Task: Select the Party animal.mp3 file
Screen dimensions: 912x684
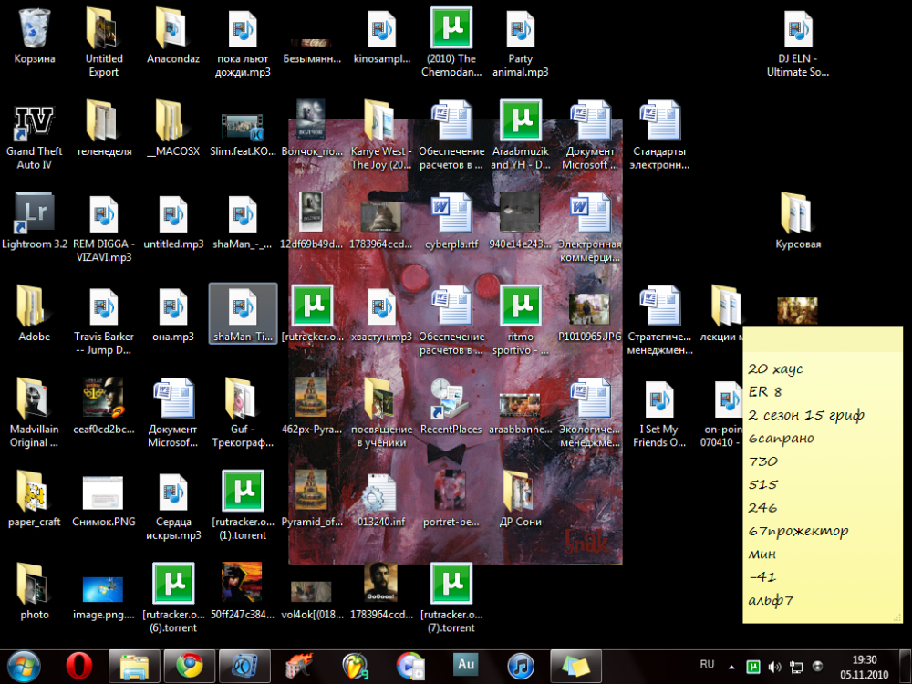Action: (520, 42)
